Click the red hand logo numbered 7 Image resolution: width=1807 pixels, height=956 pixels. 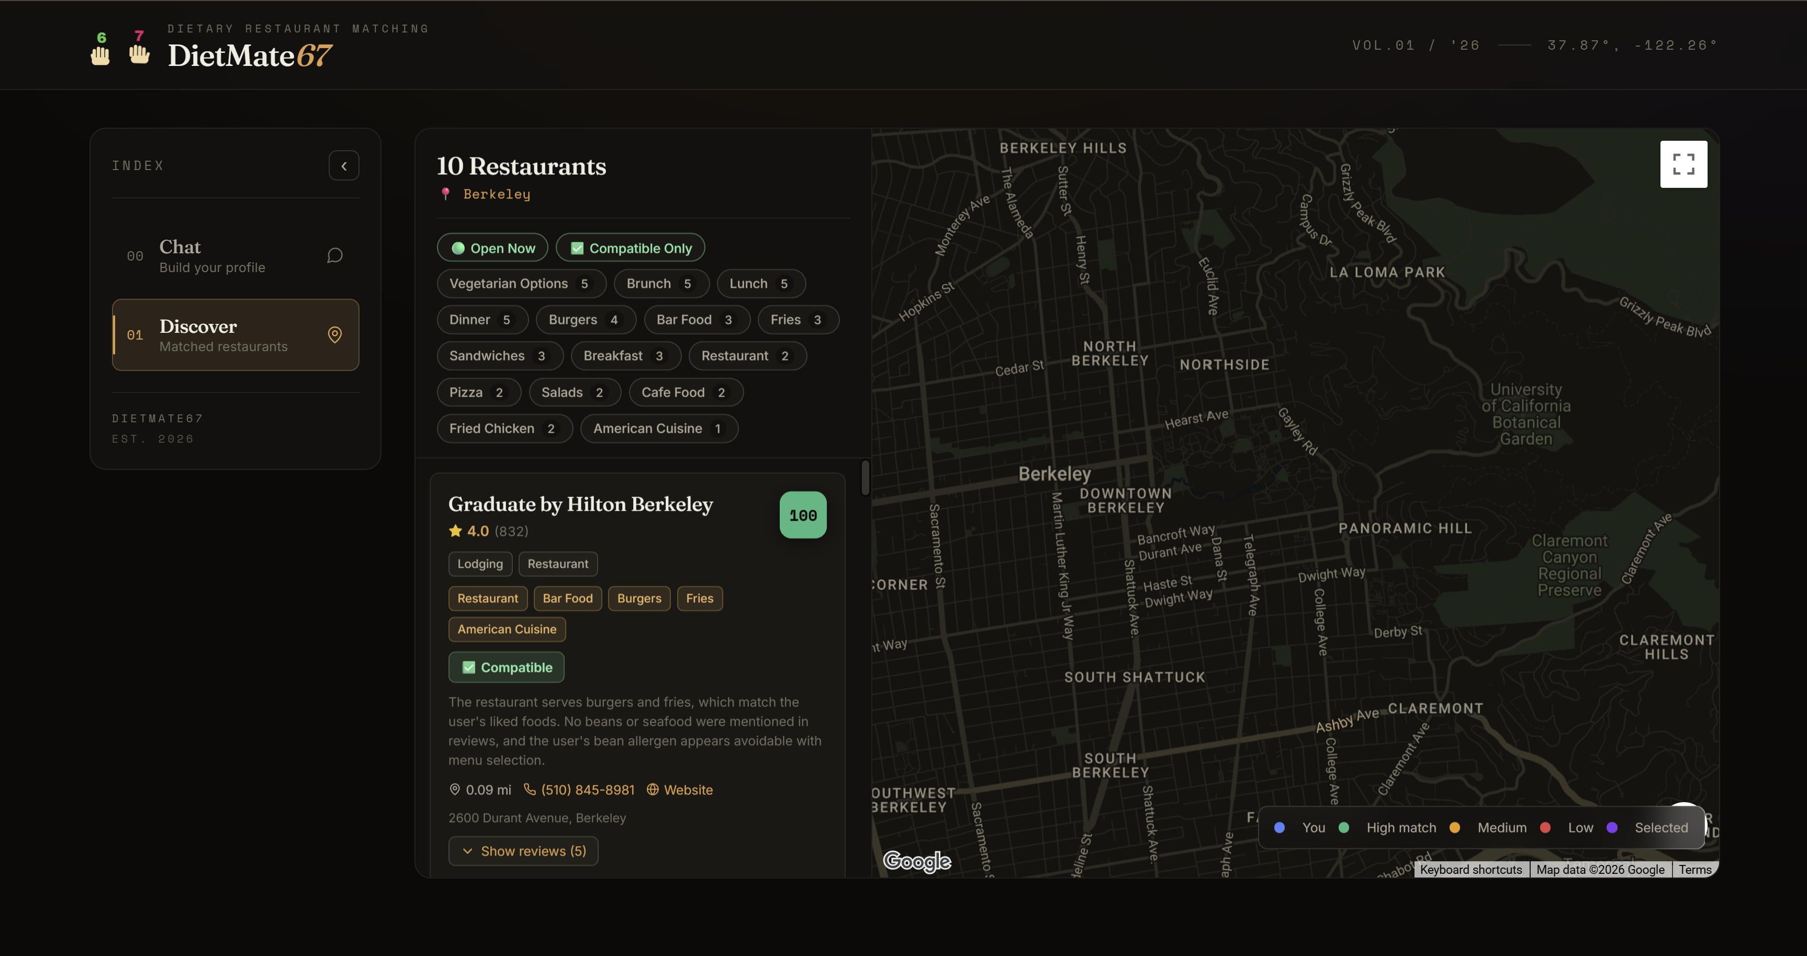[139, 47]
